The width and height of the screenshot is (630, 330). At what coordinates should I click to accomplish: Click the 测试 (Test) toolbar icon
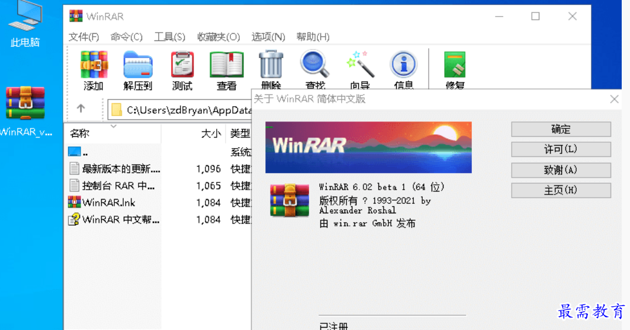[x=182, y=65]
